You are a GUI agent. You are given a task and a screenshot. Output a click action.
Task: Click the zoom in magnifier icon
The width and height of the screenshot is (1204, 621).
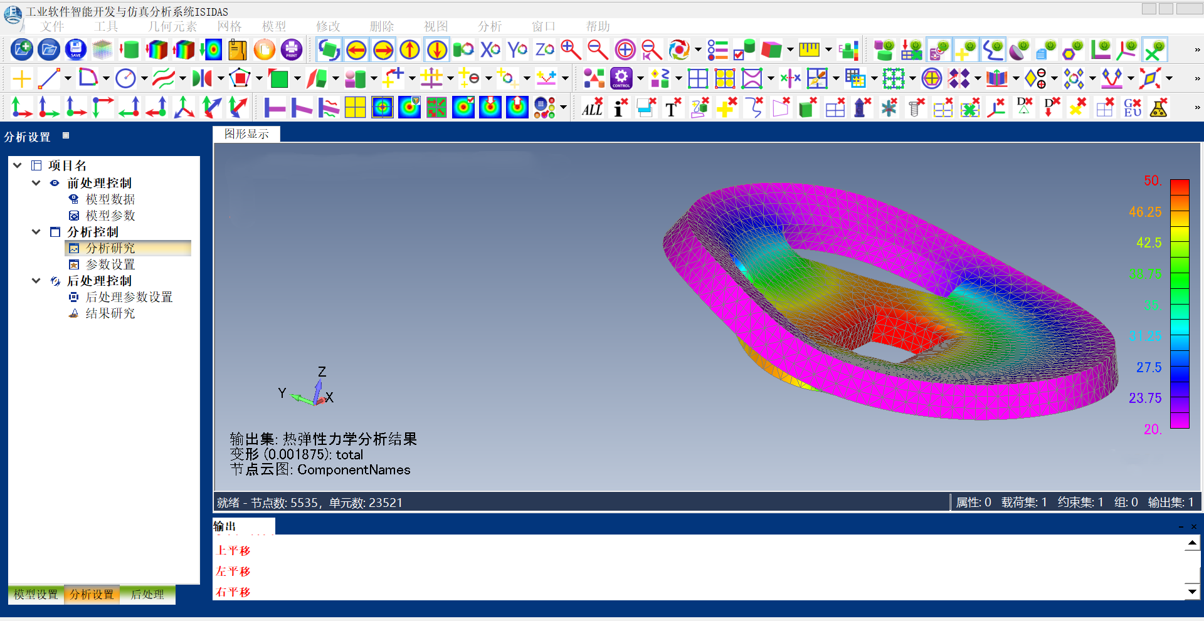click(x=571, y=50)
